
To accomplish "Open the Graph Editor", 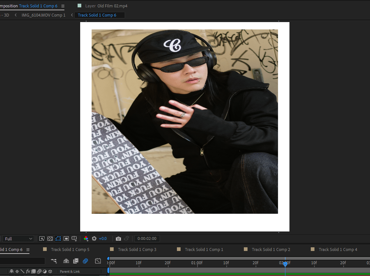I will pos(98,261).
